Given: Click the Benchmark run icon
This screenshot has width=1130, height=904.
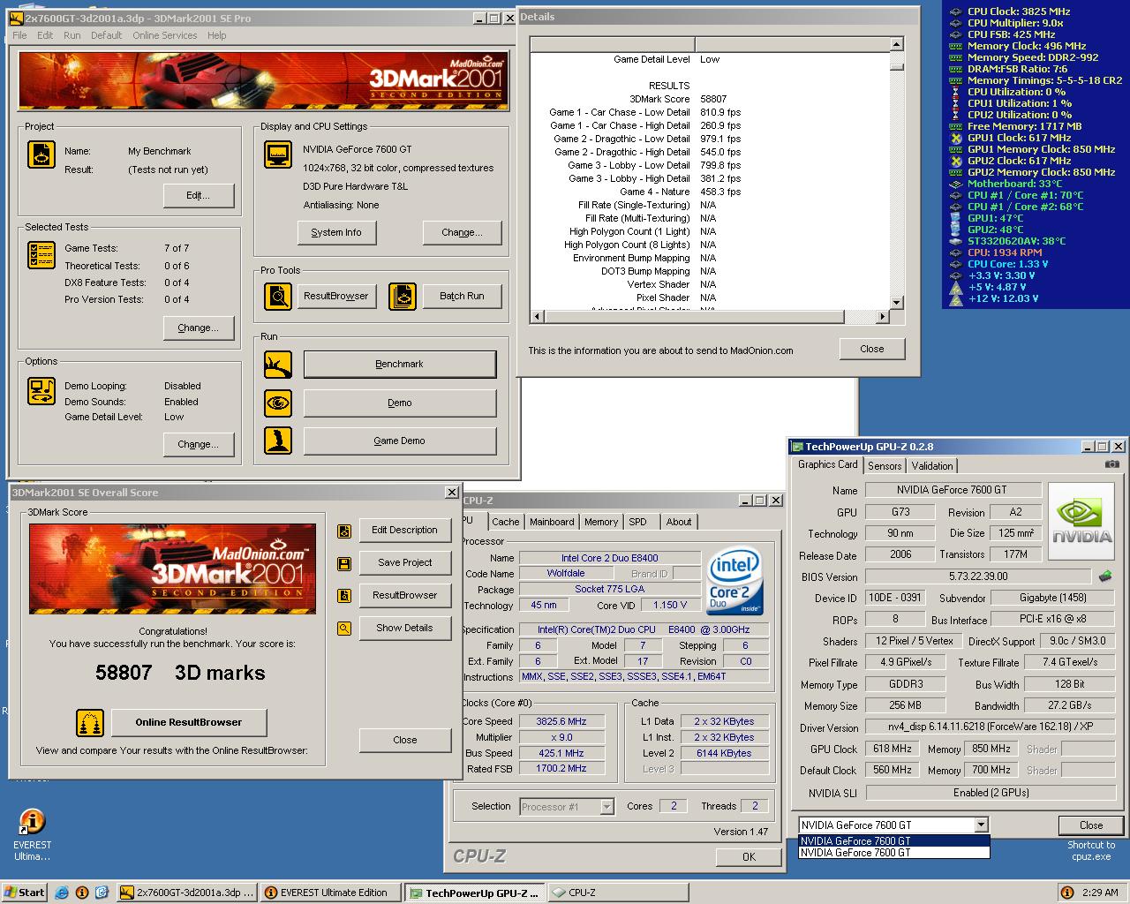Looking at the screenshot, I should [278, 364].
